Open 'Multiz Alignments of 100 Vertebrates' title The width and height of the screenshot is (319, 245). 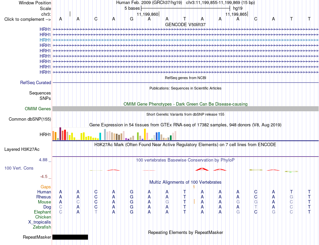tap(185, 182)
